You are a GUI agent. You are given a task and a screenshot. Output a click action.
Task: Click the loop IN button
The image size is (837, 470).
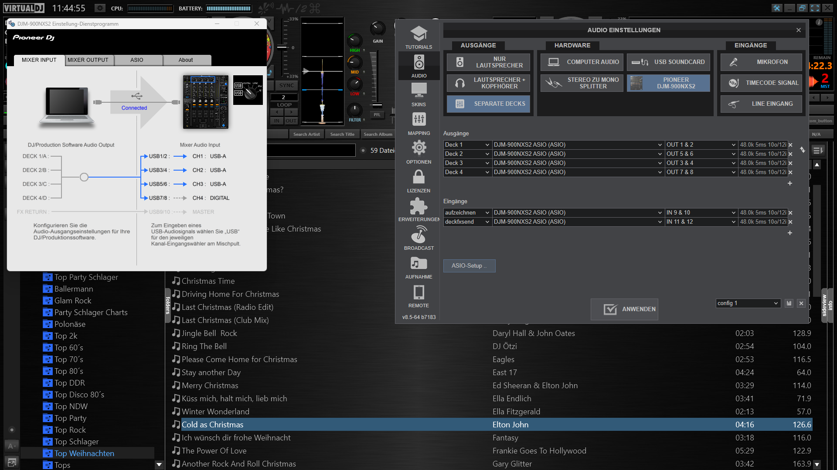pyautogui.click(x=276, y=121)
